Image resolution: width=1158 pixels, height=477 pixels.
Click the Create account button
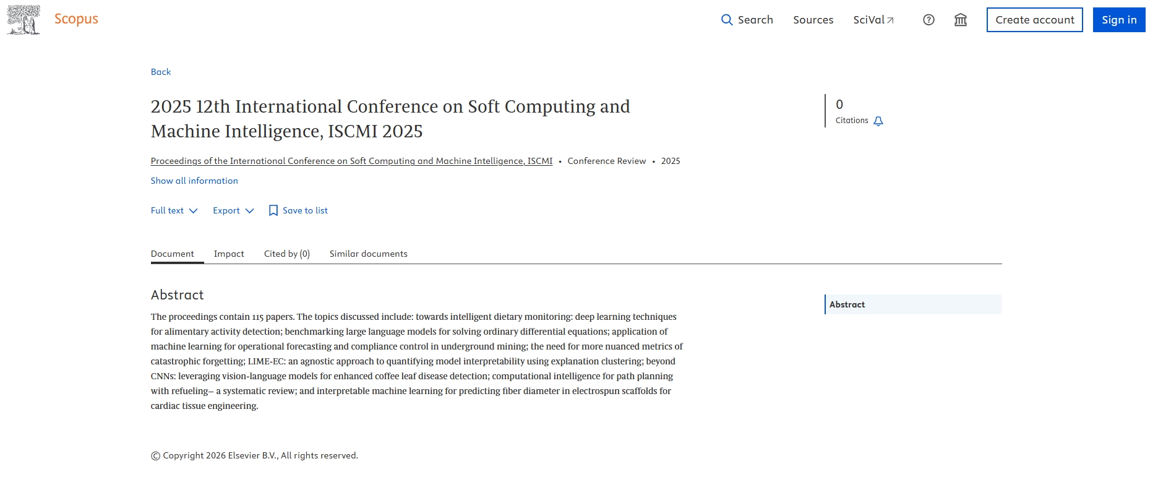tap(1034, 20)
